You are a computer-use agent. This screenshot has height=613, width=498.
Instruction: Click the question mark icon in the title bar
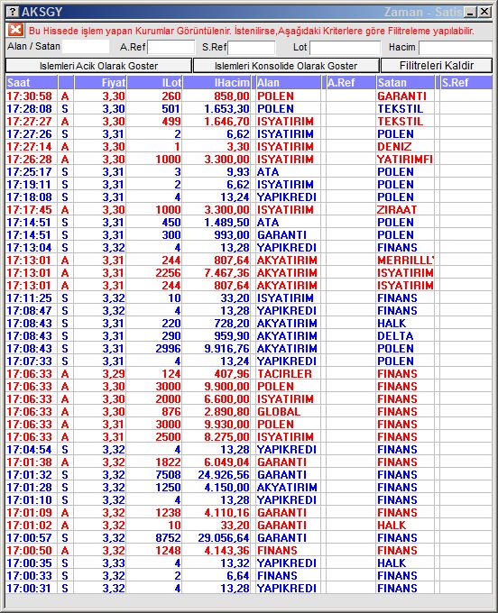pyautogui.click(x=13, y=12)
